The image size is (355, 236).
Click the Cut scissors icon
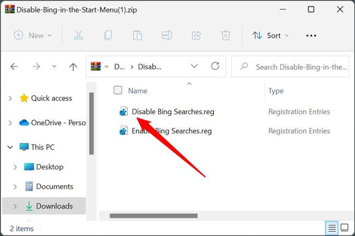pos(78,36)
